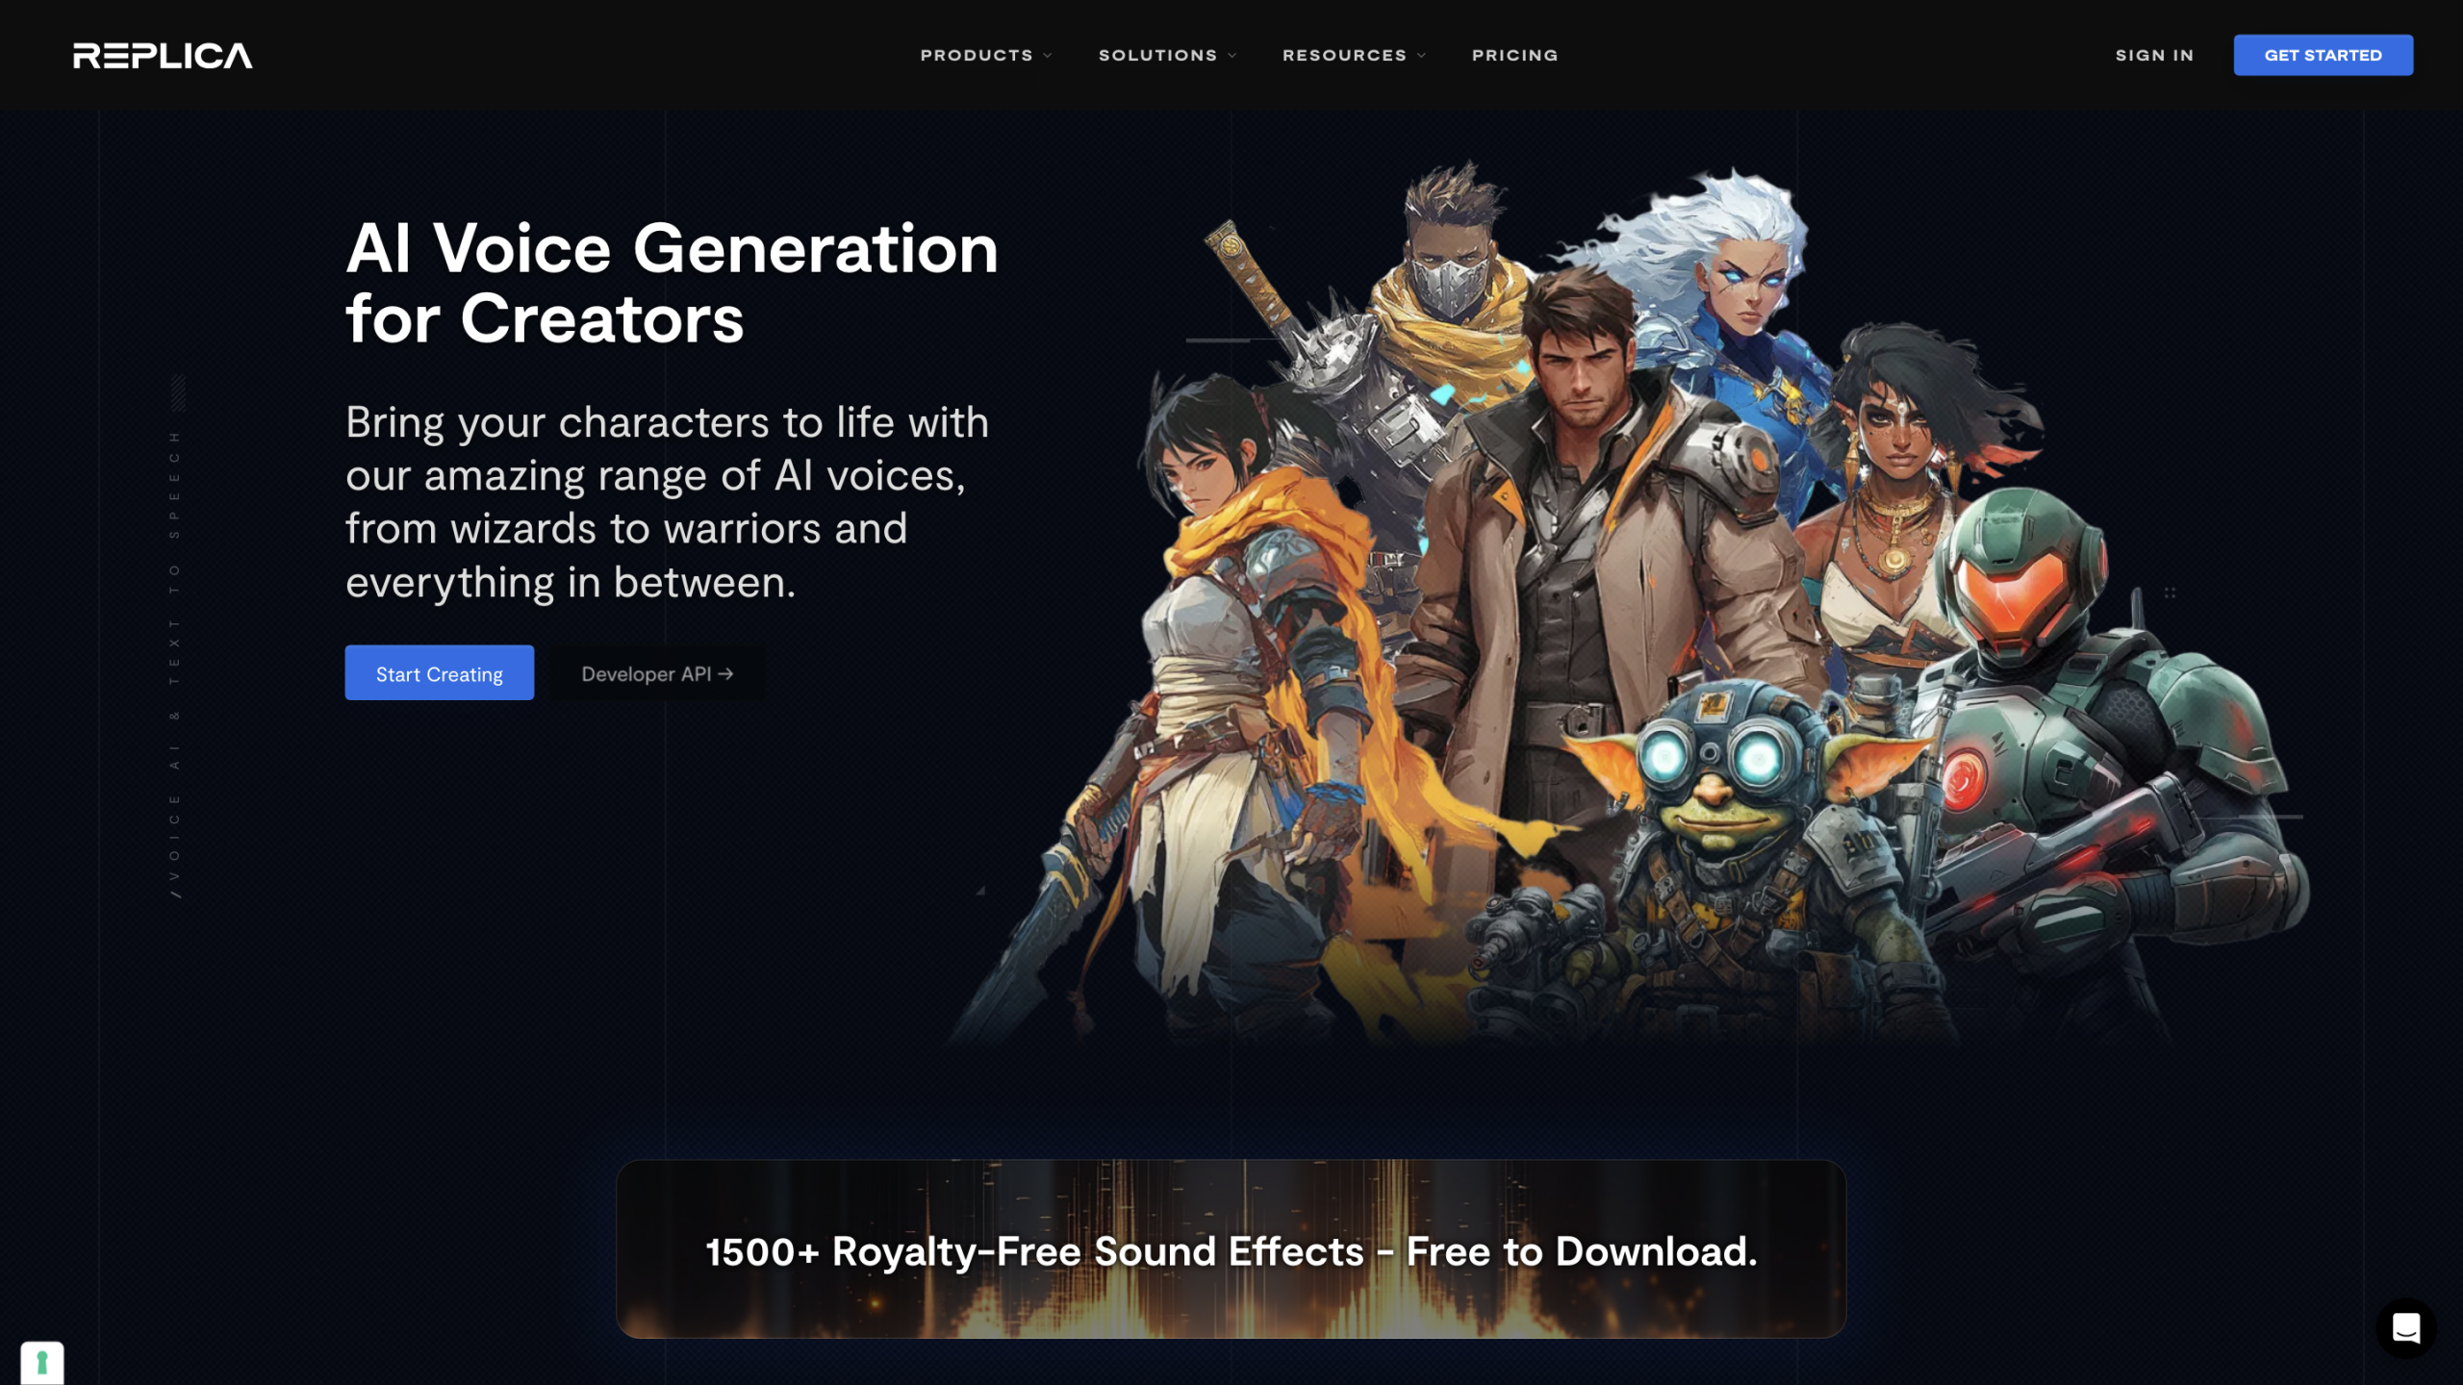Click Sign In in the header
This screenshot has width=2463, height=1385.
pyautogui.click(x=2154, y=56)
